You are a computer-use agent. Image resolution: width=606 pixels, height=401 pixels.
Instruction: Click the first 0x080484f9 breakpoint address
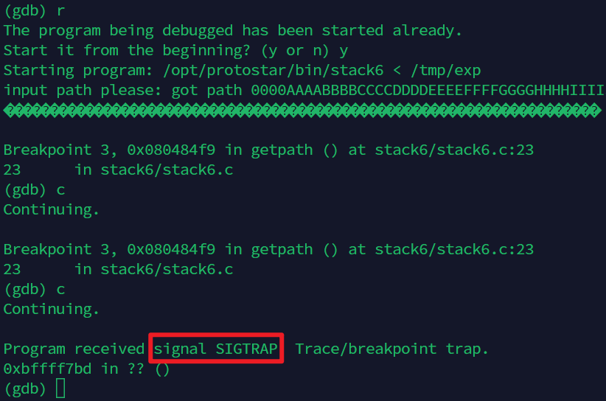pos(171,150)
